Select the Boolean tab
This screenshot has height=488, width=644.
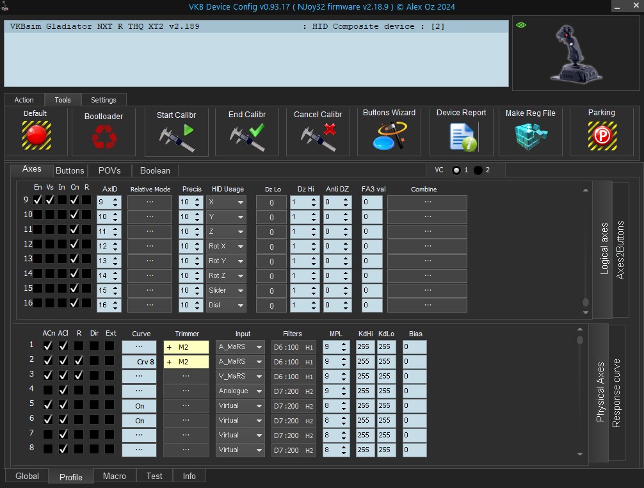click(x=155, y=170)
